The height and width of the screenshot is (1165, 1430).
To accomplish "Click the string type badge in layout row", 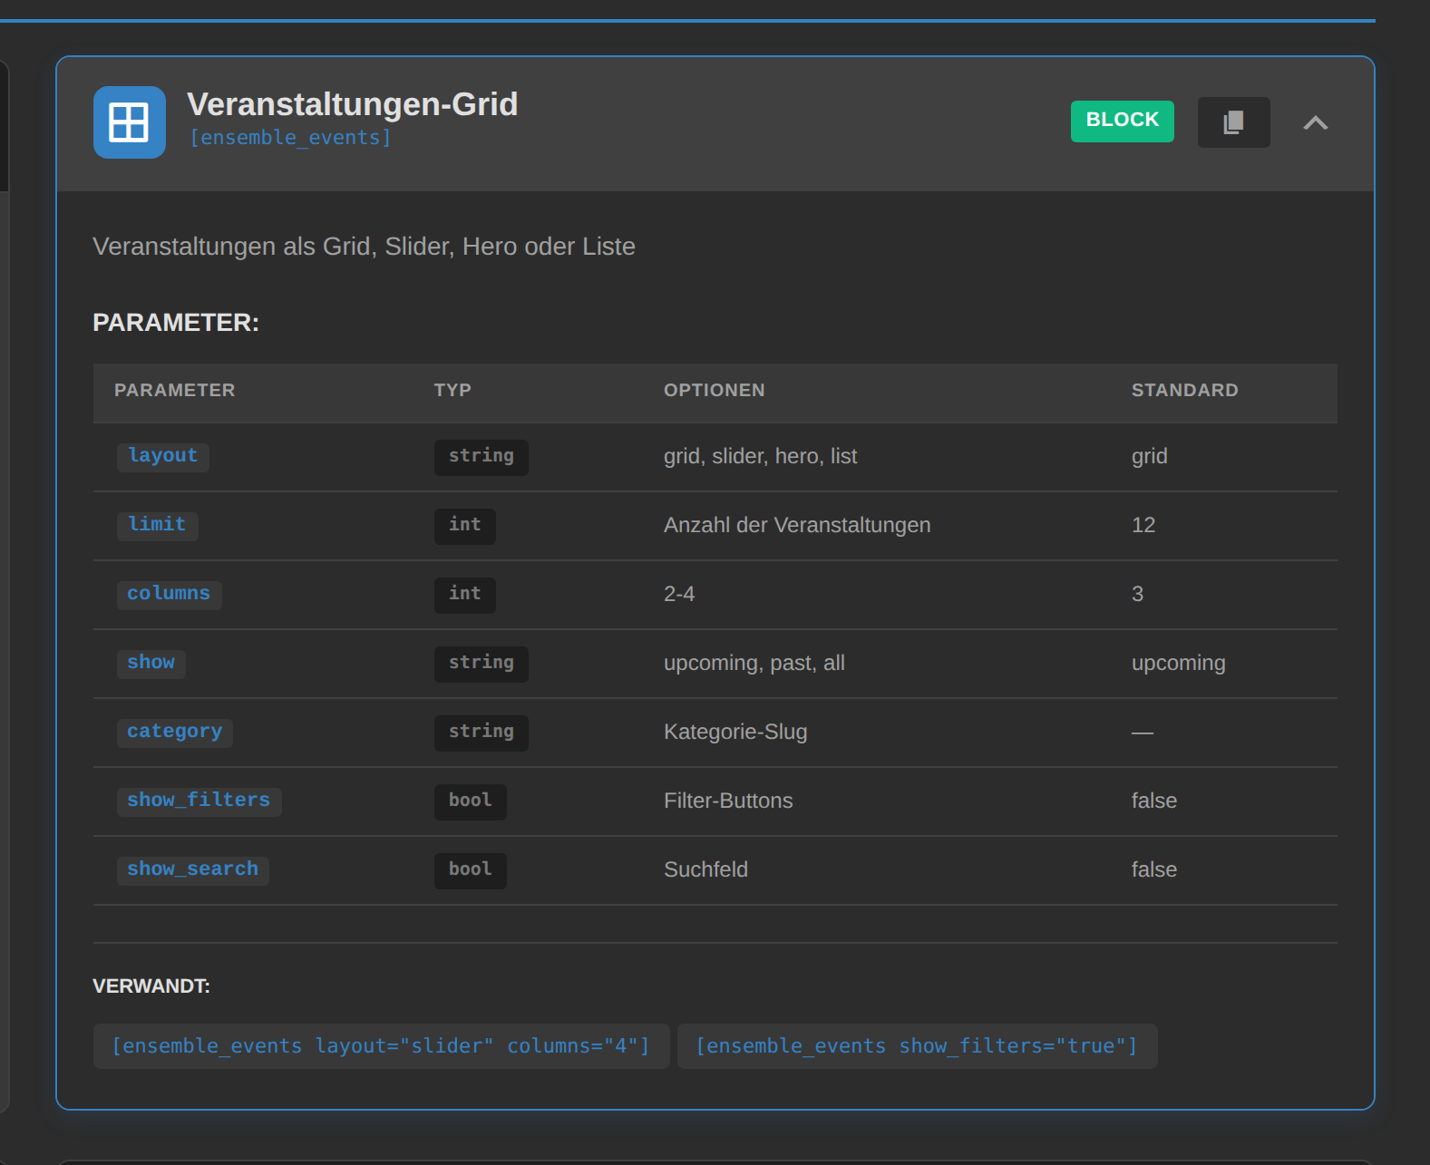I will (481, 456).
